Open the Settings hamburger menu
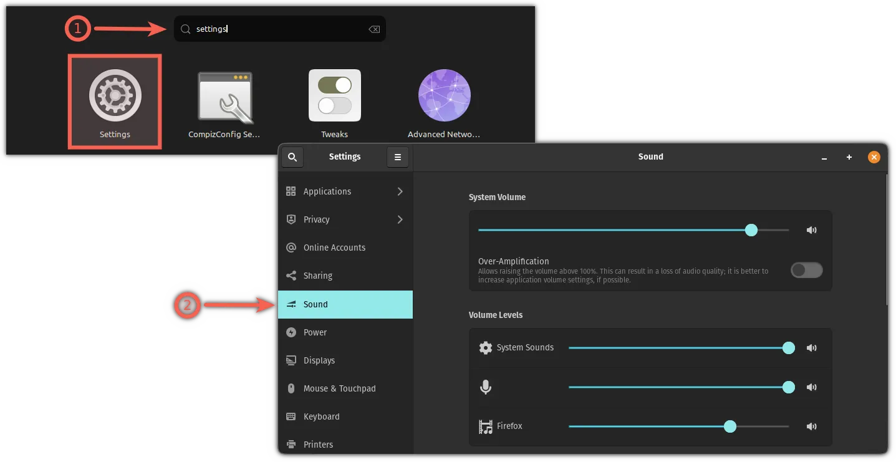This screenshot has height=462, width=896. (x=398, y=157)
